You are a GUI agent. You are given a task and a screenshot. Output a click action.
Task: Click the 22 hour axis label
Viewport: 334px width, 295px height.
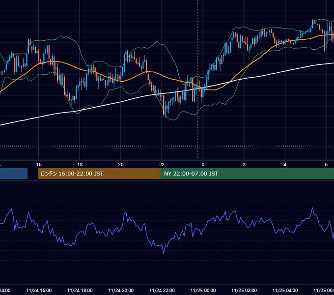tap(162, 164)
